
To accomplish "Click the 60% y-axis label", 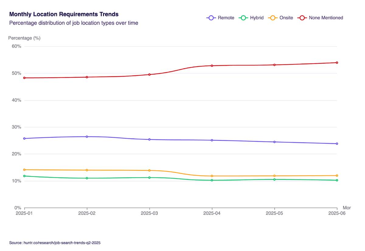I will pyautogui.click(x=16, y=46).
